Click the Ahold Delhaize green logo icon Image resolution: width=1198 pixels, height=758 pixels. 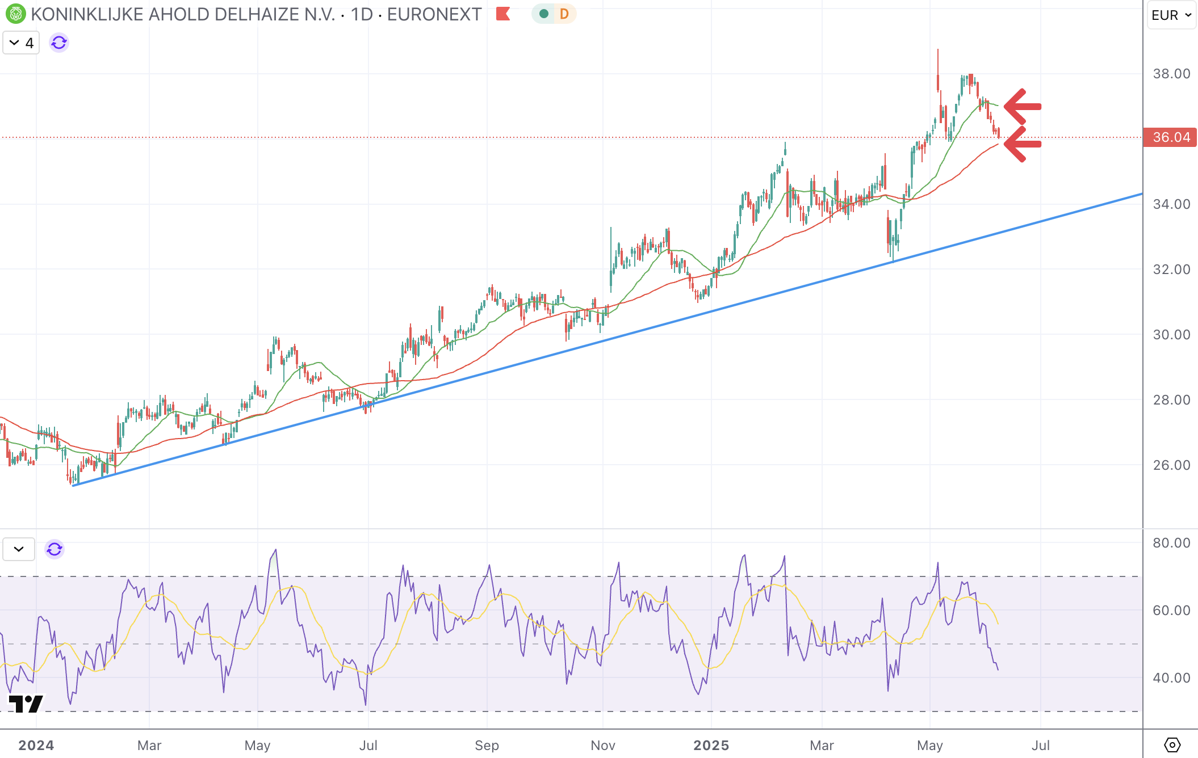click(x=15, y=14)
